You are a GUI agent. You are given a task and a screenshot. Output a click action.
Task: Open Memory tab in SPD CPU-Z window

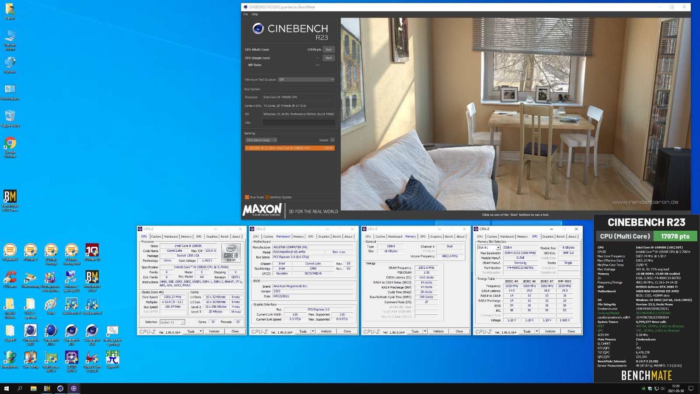coord(522,236)
